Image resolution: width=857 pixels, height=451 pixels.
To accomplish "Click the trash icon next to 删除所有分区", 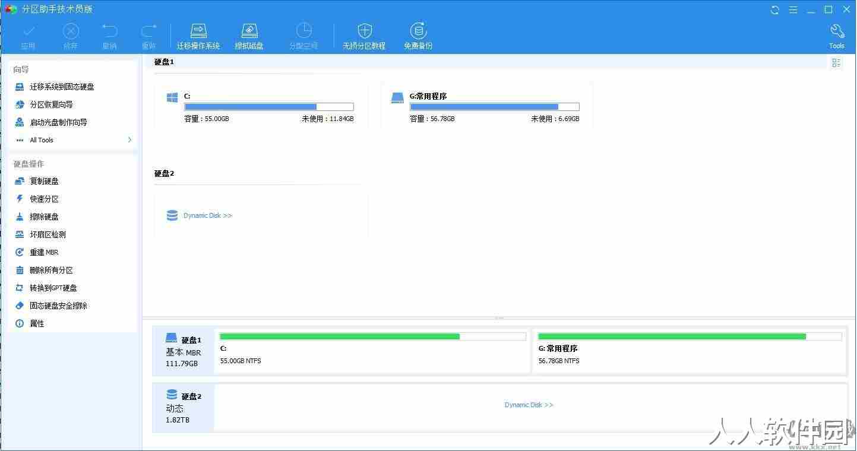I will (20, 270).
